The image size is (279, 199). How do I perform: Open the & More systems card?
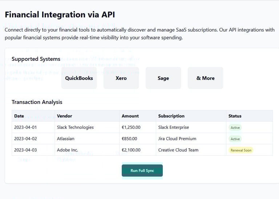[206, 78]
